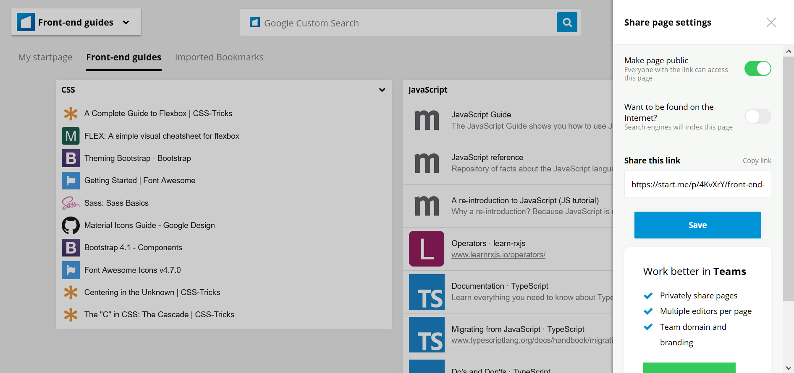Screen dimensions: 794x373
Task: Enable the search engine indexing toggle
Action: click(x=757, y=116)
